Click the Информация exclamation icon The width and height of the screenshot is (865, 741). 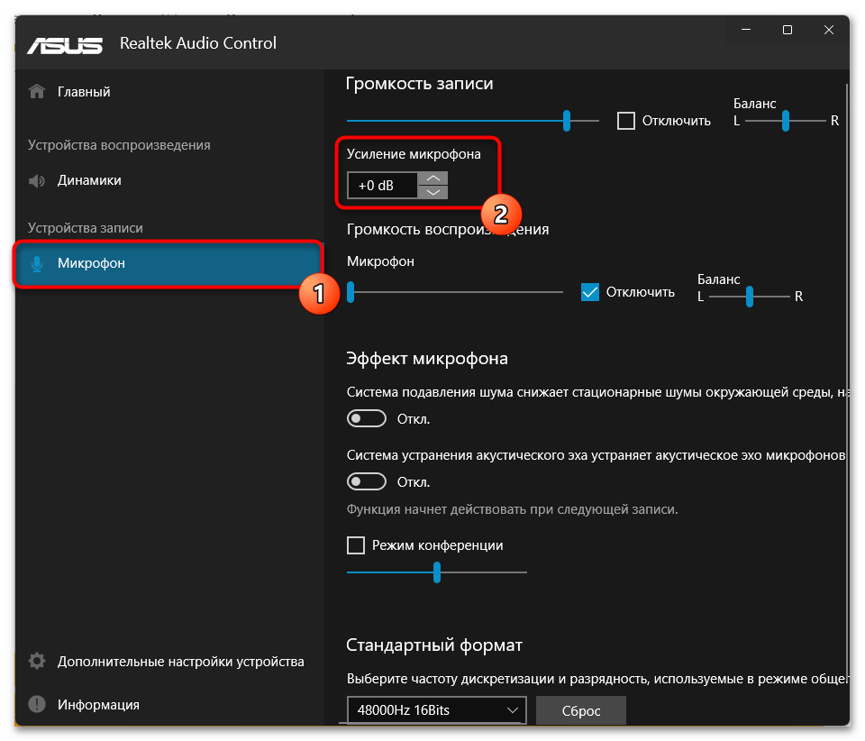coord(37,705)
